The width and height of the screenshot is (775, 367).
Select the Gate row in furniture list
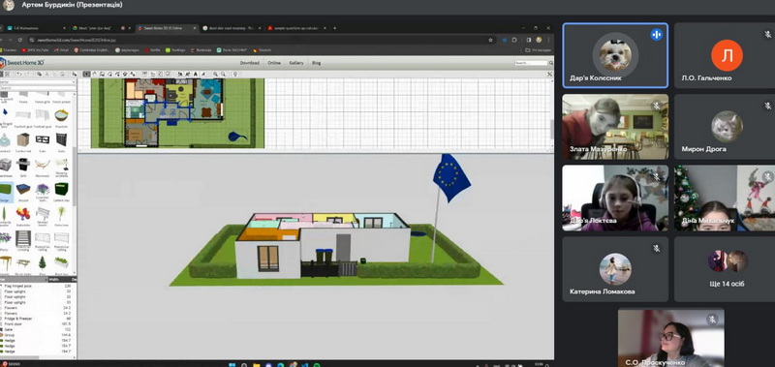pos(37,329)
